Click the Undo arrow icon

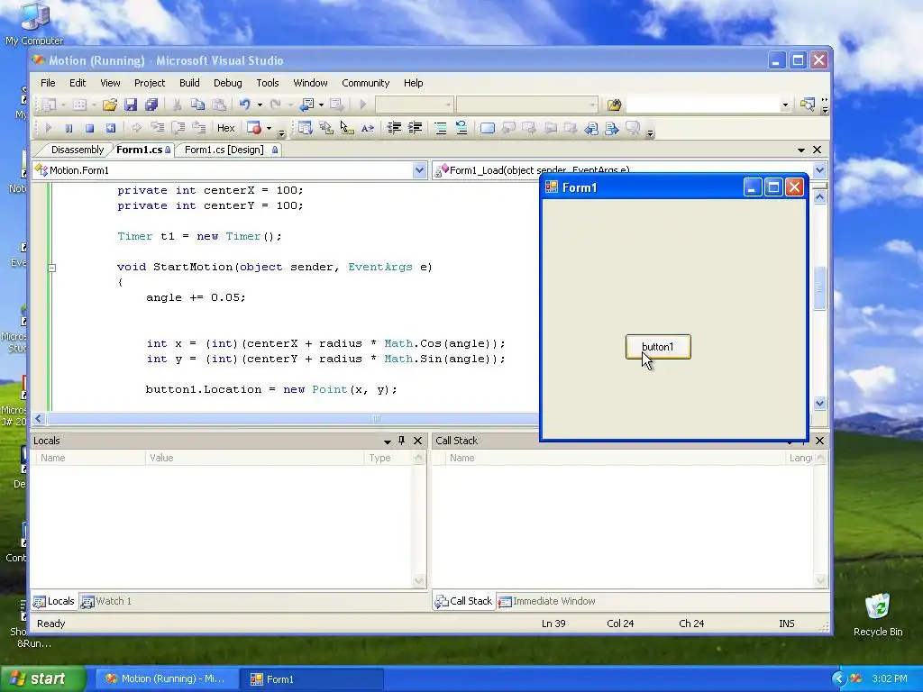click(244, 105)
